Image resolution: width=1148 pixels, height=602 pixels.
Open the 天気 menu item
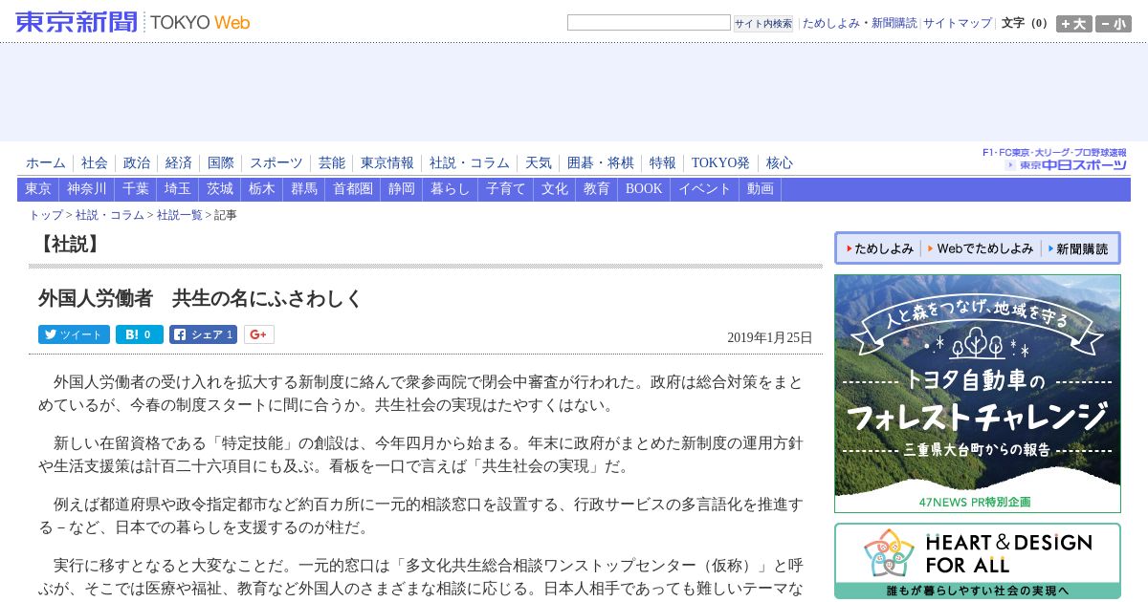coord(539,163)
